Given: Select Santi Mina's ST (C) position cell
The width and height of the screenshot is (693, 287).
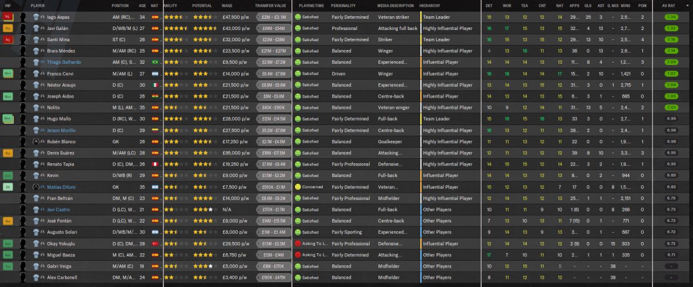Looking at the screenshot, I should [x=119, y=40].
